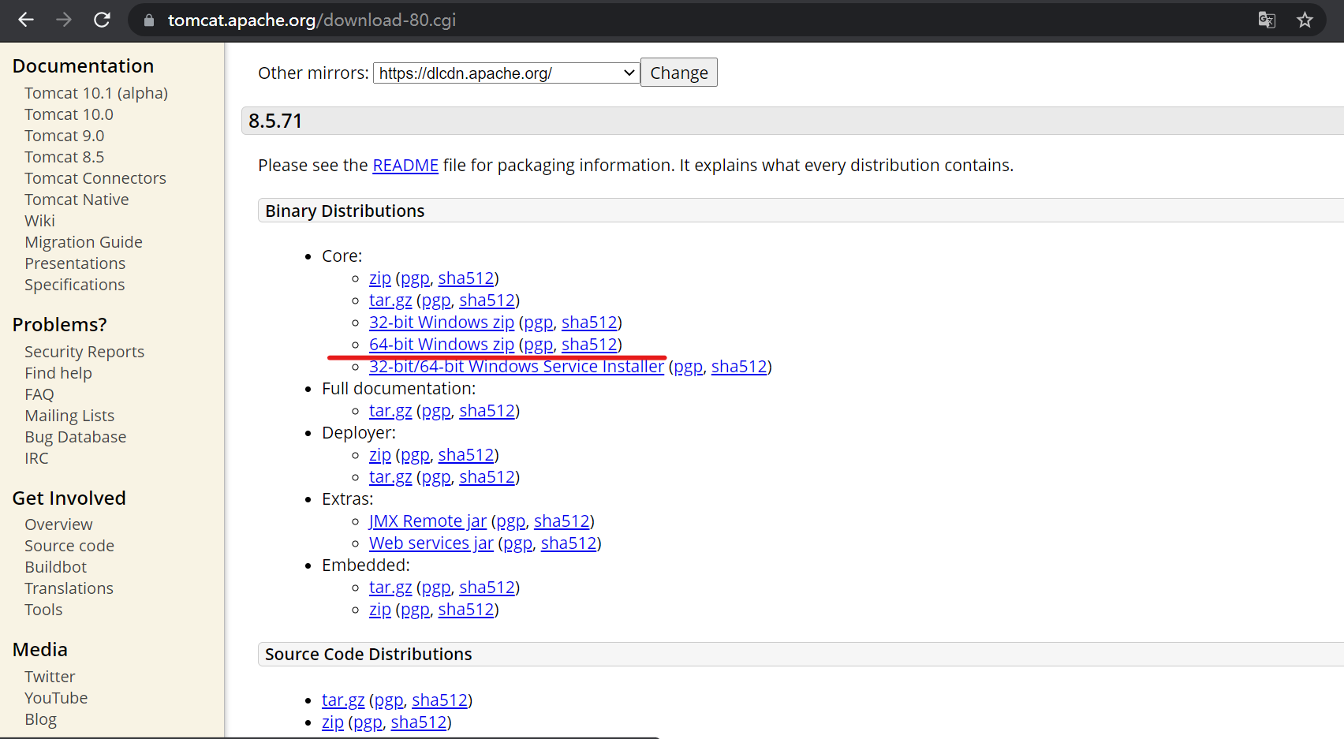This screenshot has width=1344, height=739.
Task: Open the YouTube media link
Action: (56, 698)
